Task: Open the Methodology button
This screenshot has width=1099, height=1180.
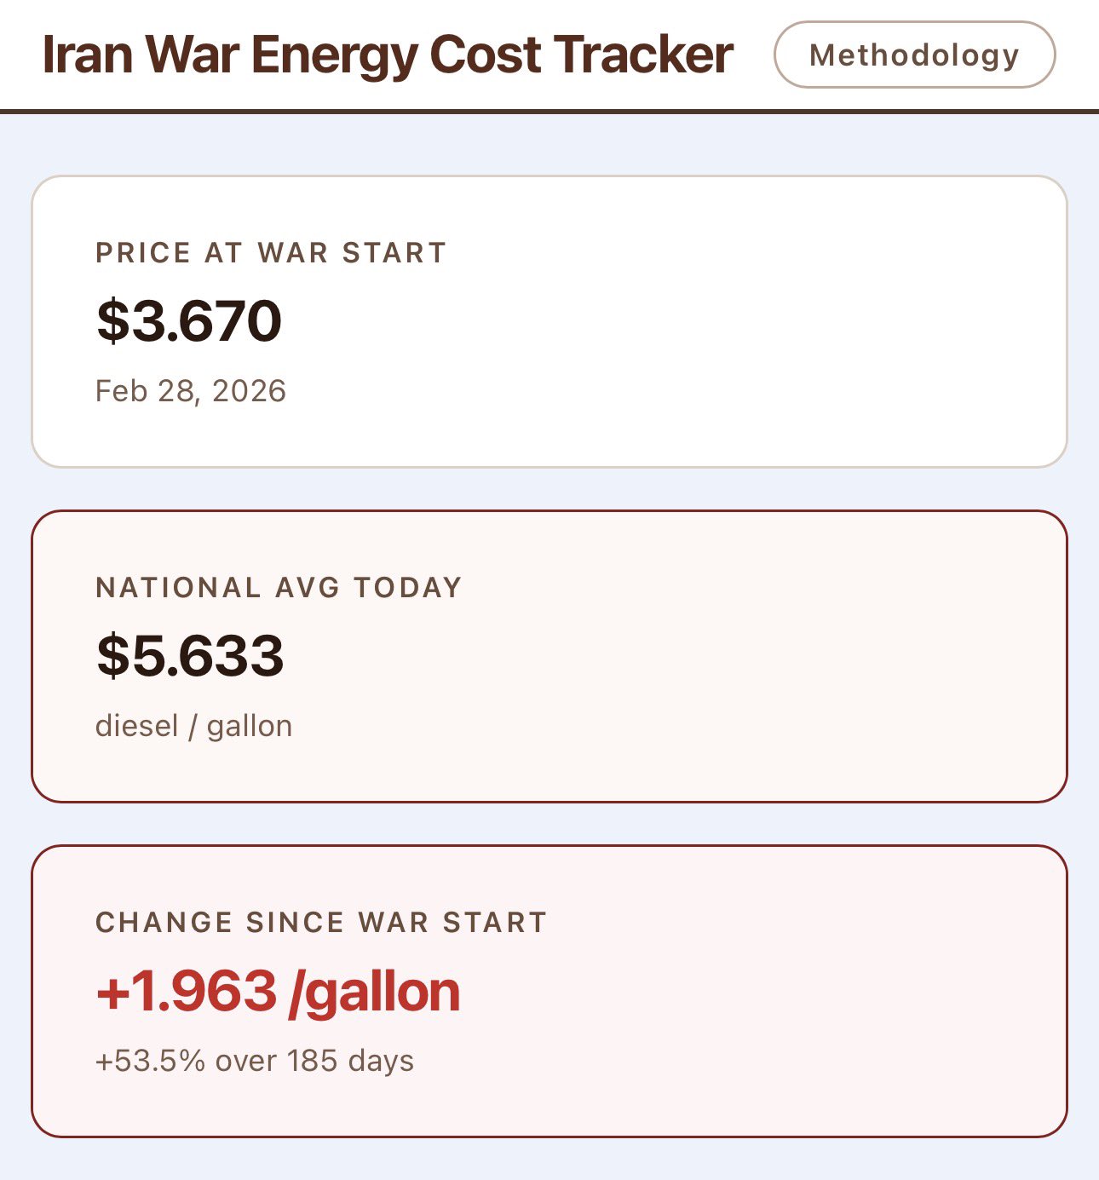Action: coord(914,55)
